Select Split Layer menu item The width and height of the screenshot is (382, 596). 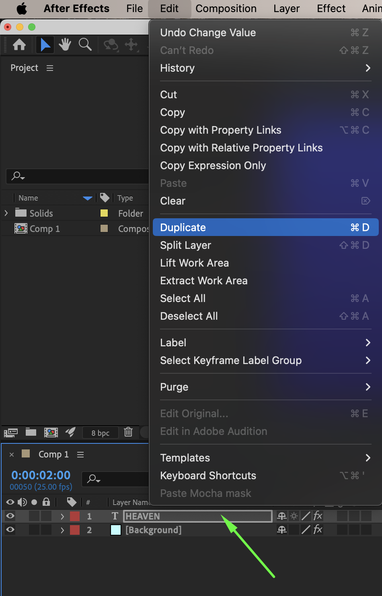click(x=265, y=245)
